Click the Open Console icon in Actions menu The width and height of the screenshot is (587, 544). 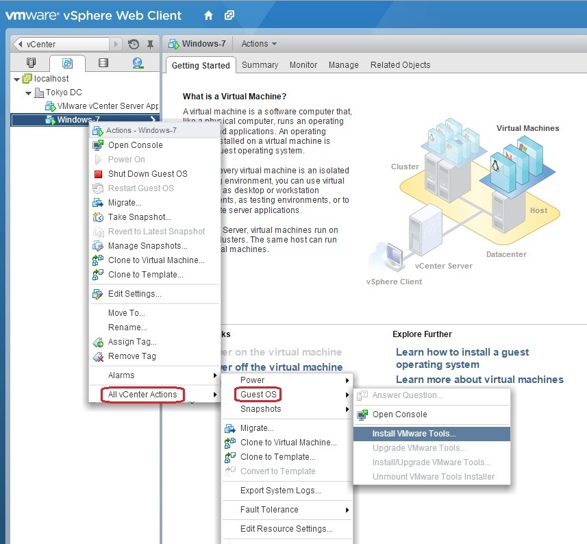pos(98,145)
